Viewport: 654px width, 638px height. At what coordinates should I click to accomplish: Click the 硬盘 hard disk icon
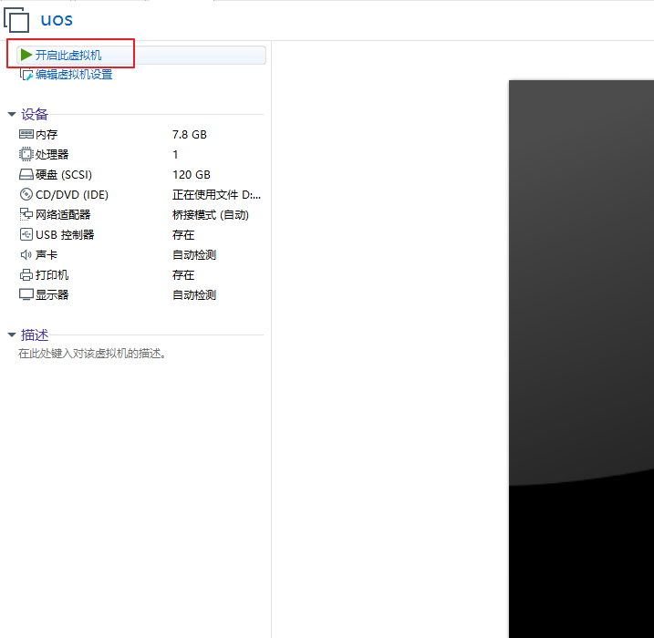(x=26, y=174)
